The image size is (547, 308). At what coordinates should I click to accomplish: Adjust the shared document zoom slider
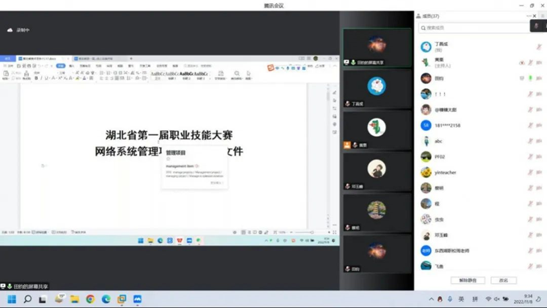304,233
